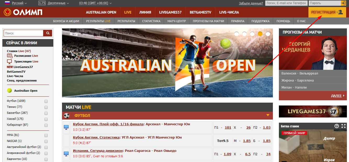Click the tennis ball icon beside Australian Open
Image resolution: width=349 pixels, height=162 pixels.
[x=10, y=91]
